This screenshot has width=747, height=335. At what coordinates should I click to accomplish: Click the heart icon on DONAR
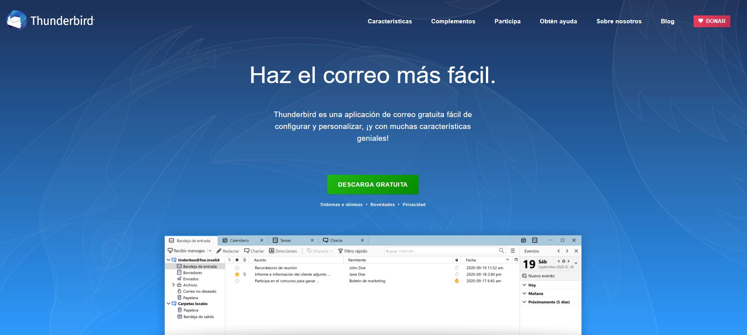[x=701, y=21]
